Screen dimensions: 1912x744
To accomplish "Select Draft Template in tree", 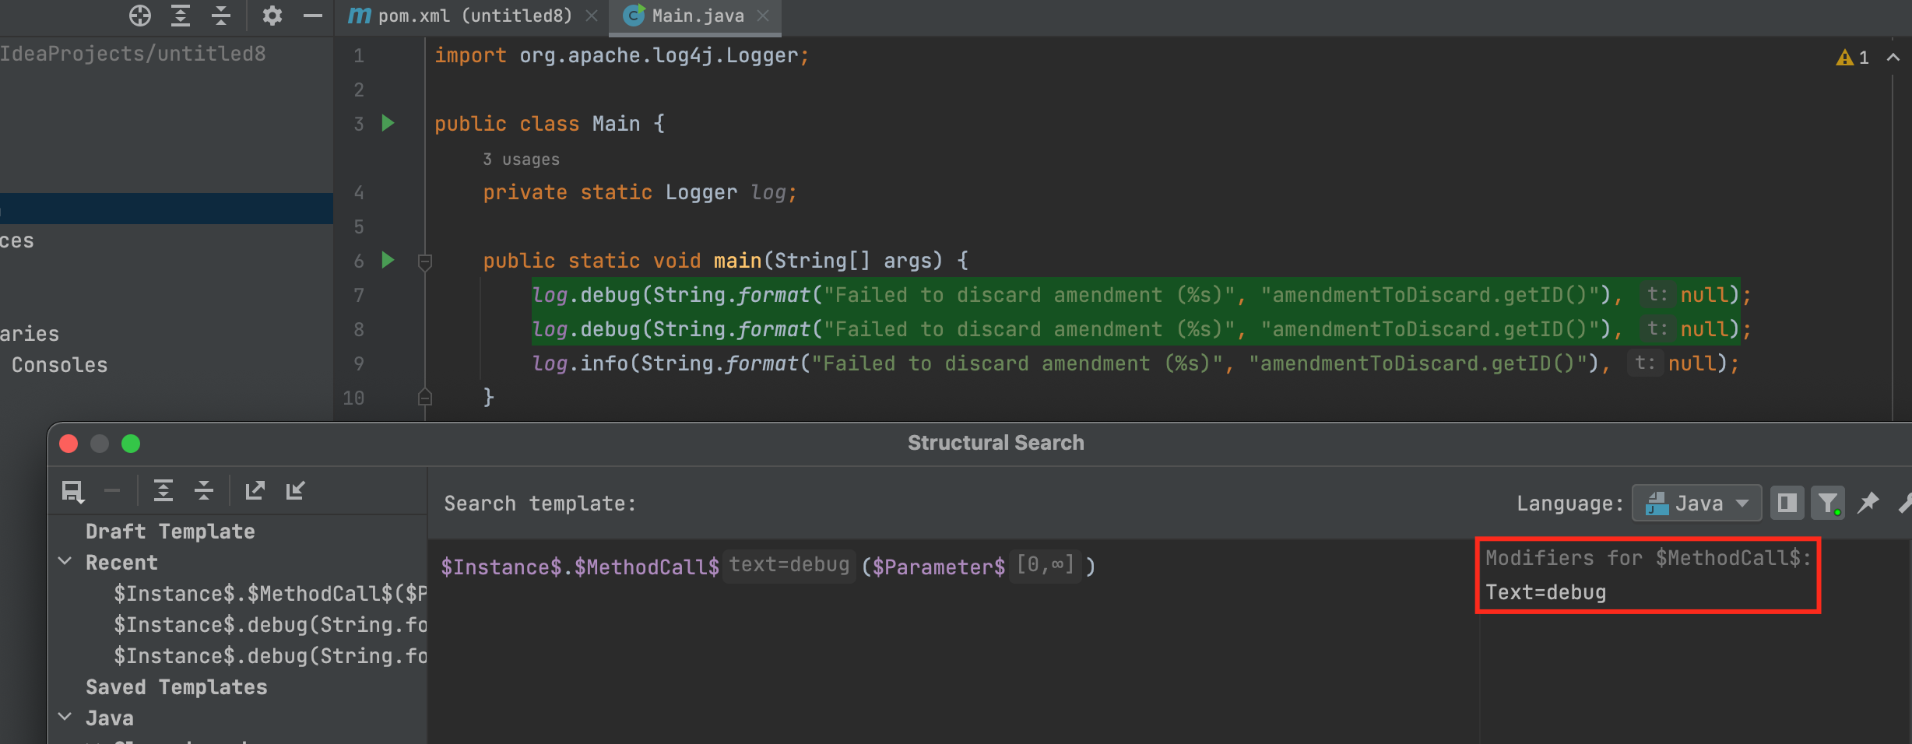I will 170,532.
